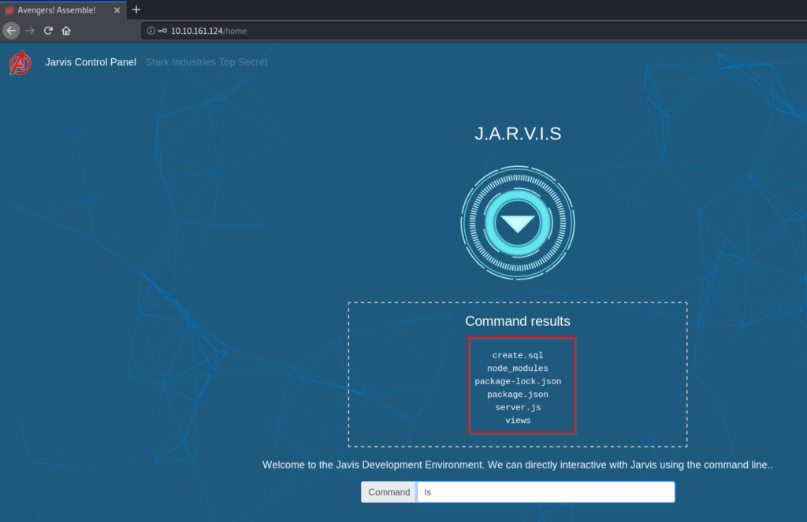The width and height of the screenshot is (807, 522).
Task: Click the red Avengers logo
Action: [x=20, y=63]
